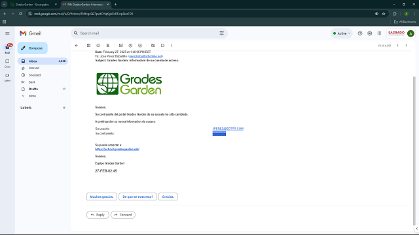
Task: Open the Mail section in sidebar
Action: click(7, 48)
